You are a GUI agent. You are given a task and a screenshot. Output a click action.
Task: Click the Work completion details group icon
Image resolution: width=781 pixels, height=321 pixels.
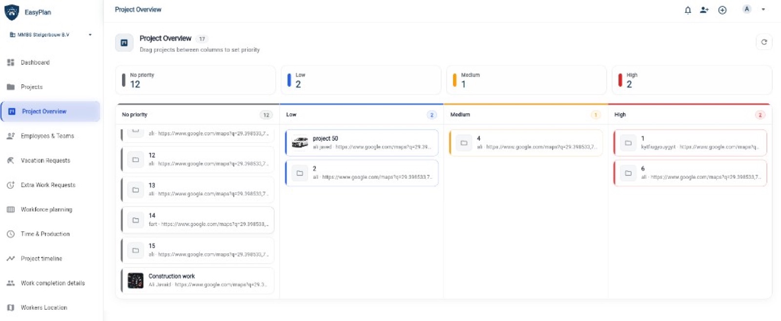click(11, 283)
